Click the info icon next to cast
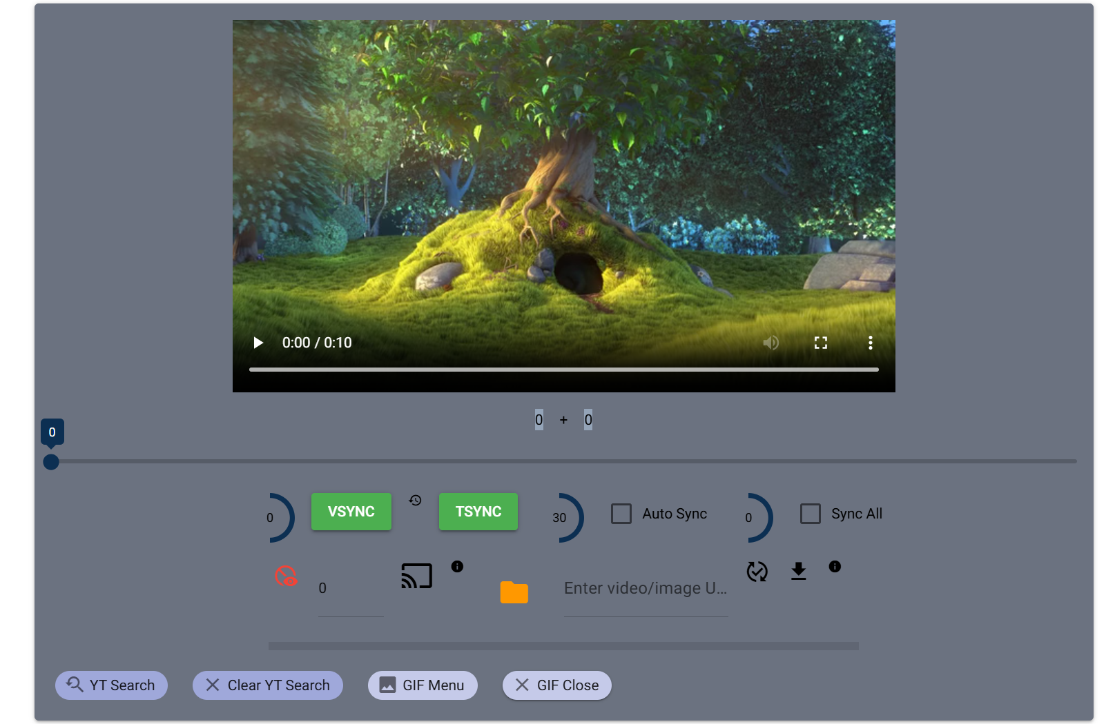 (457, 567)
